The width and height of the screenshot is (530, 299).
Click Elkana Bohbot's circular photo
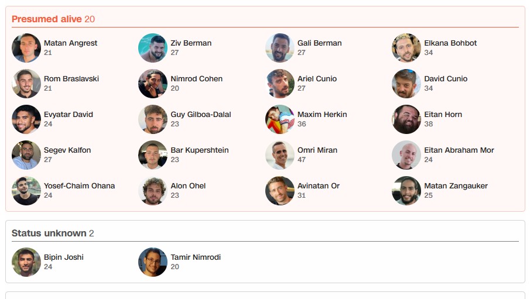(406, 48)
